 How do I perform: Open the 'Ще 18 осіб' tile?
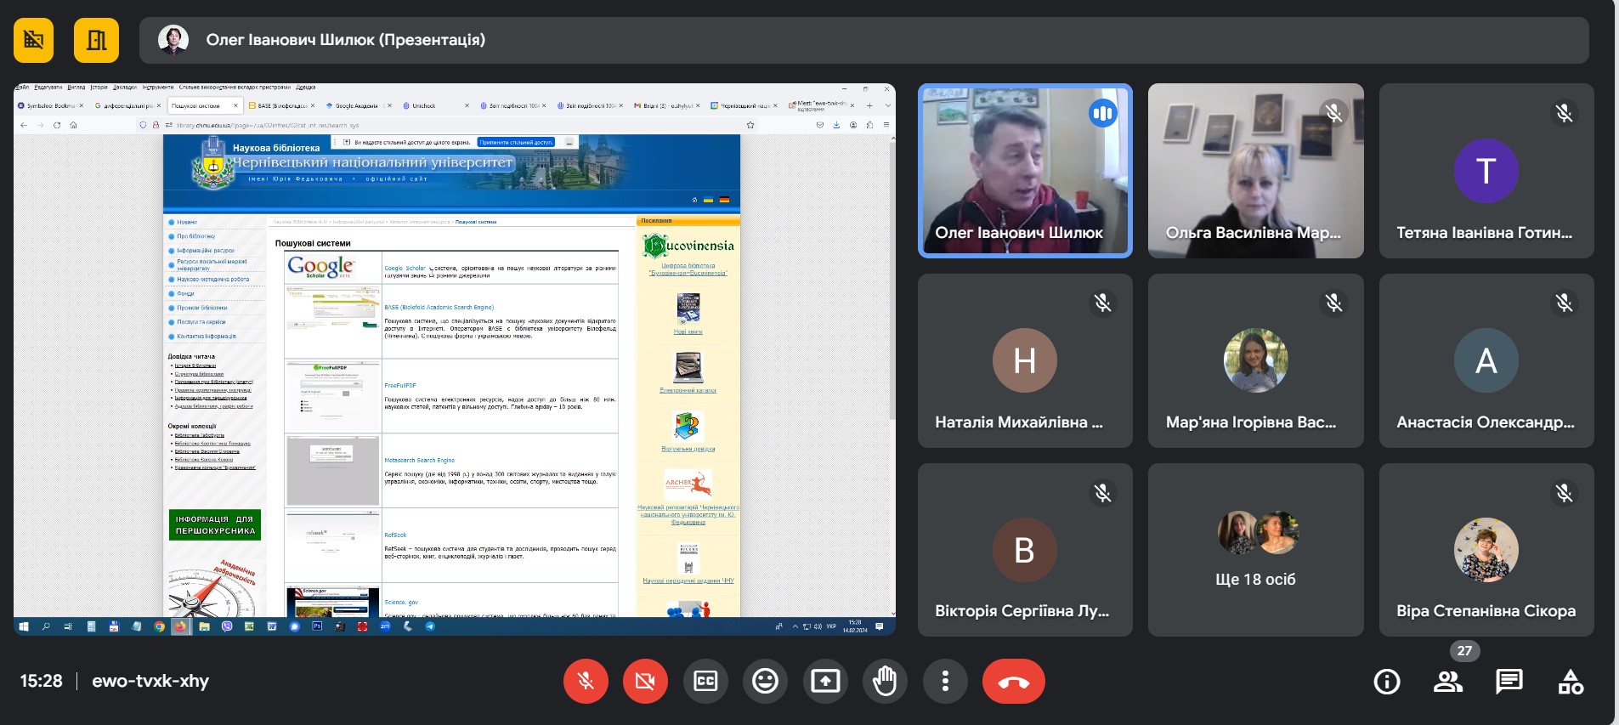point(1255,550)
